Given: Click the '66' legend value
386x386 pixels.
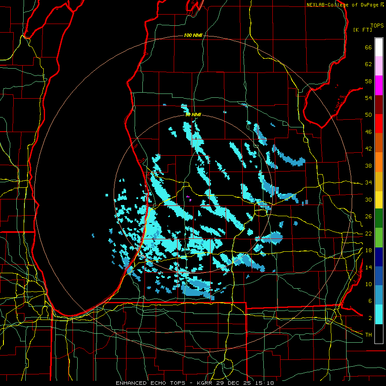Looking at the screenshot, I should point(368,48).
